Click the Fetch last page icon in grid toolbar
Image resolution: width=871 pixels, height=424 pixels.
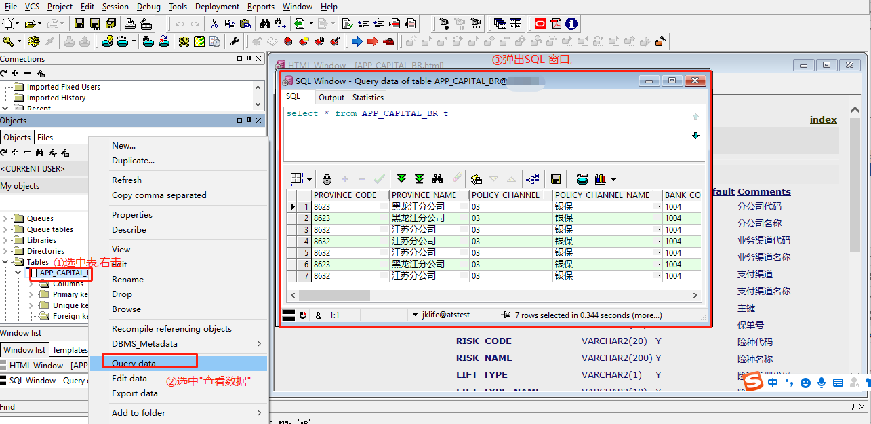419,179
